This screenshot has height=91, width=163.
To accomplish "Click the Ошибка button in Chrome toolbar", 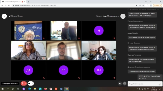I will (157, 6).
